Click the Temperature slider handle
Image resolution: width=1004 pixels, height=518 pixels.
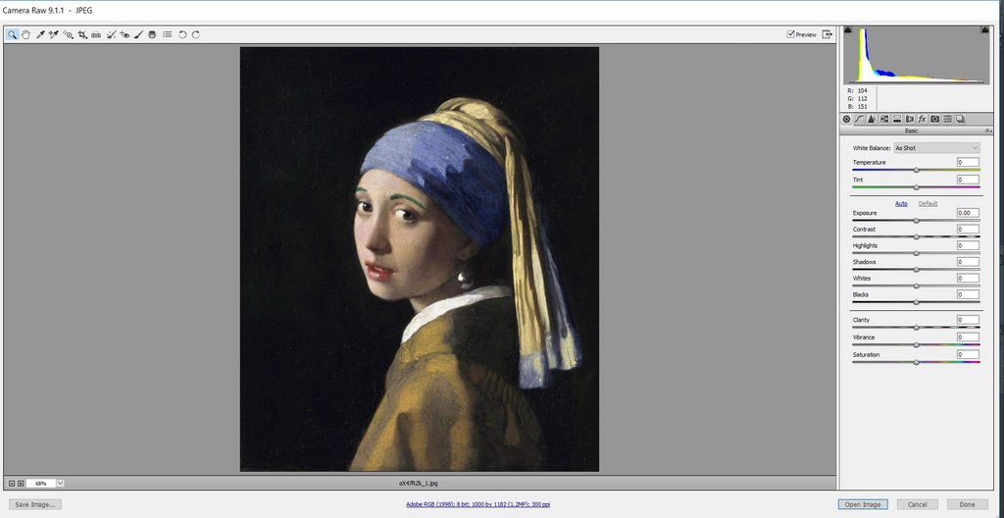917,170
